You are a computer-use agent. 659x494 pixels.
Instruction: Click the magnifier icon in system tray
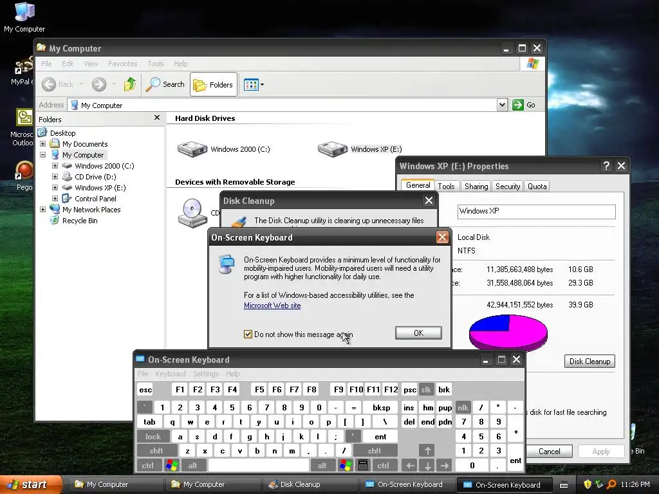pos(611,484)
